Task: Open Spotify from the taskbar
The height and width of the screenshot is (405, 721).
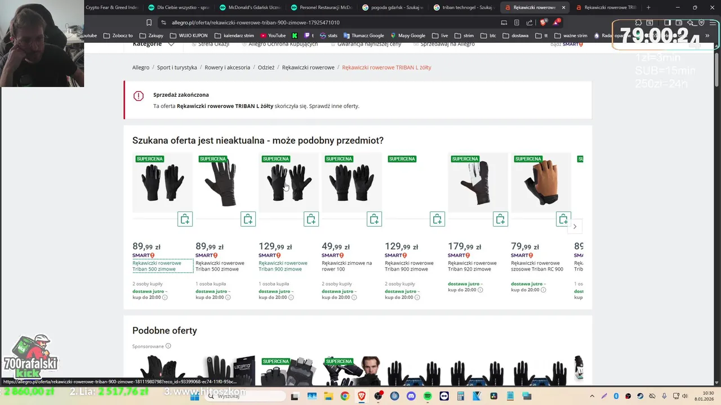Action: pyautogui.click(x=428, y=396)
